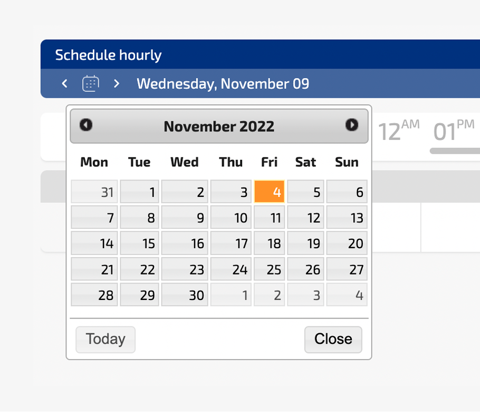
Task: Select Saturday November 26
Action: (x=305, y=269)
